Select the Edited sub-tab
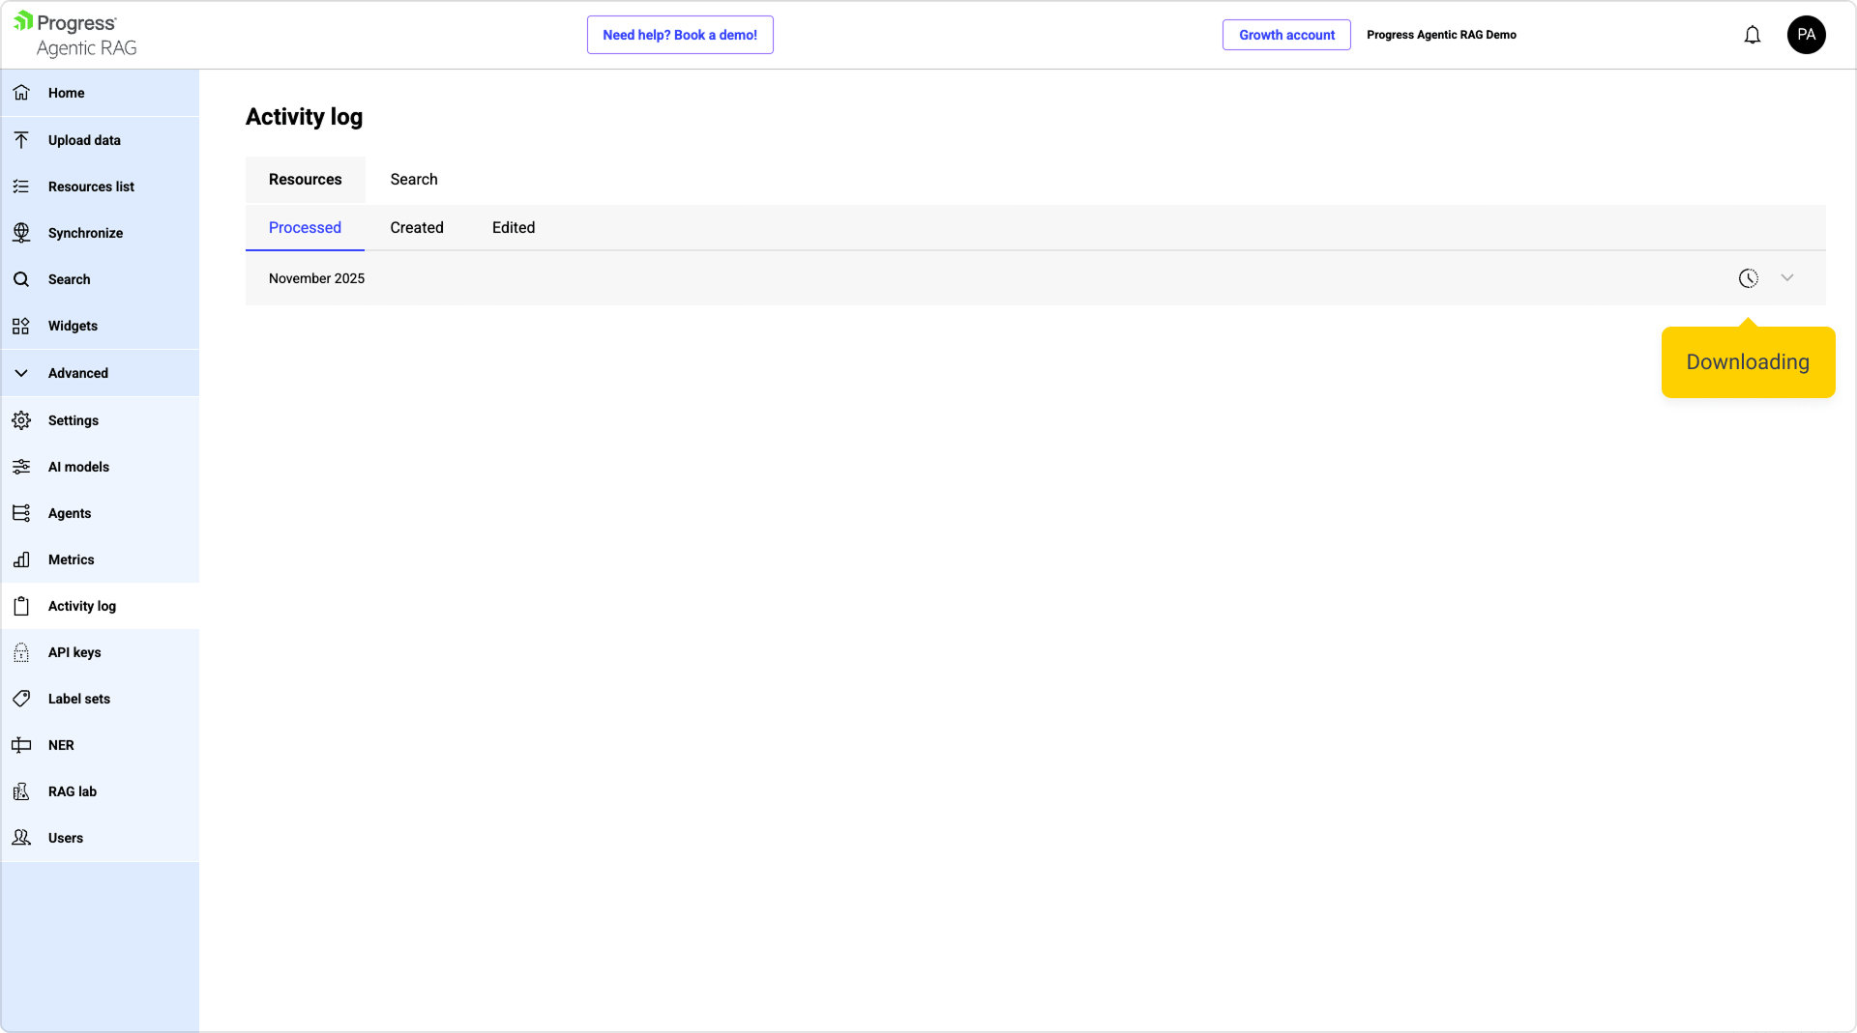1857x1033 pixels. (514, 228)
